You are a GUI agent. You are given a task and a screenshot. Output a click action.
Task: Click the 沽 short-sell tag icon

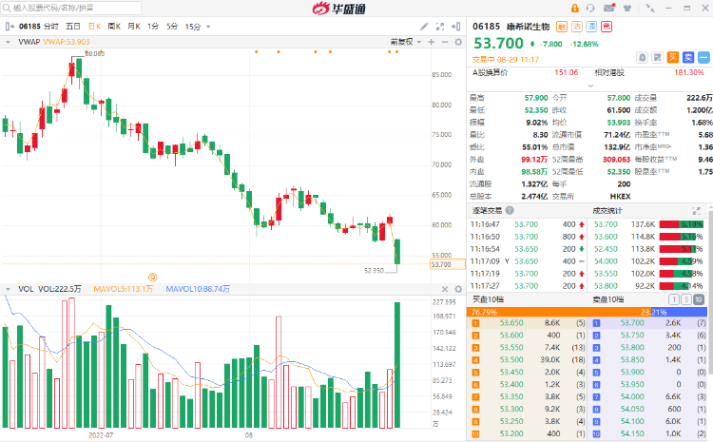[x=577, y=27]
